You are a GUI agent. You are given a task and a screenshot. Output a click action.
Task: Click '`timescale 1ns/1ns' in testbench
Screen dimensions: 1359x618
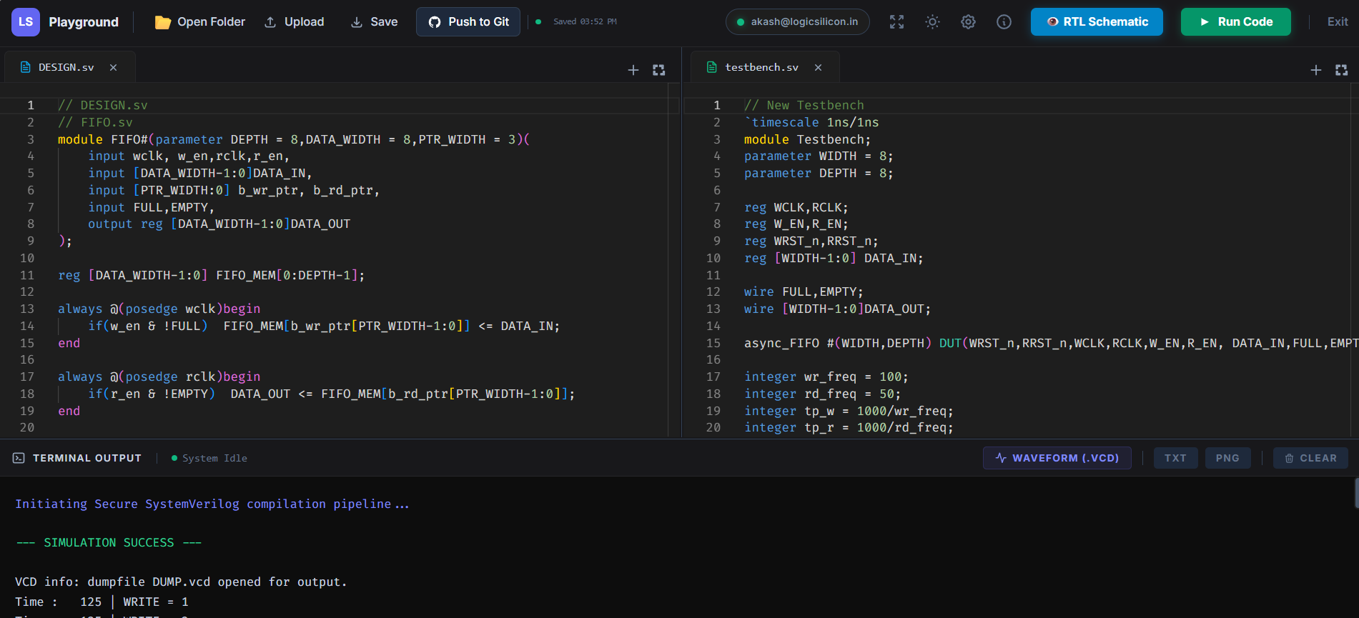click(811, 122)
